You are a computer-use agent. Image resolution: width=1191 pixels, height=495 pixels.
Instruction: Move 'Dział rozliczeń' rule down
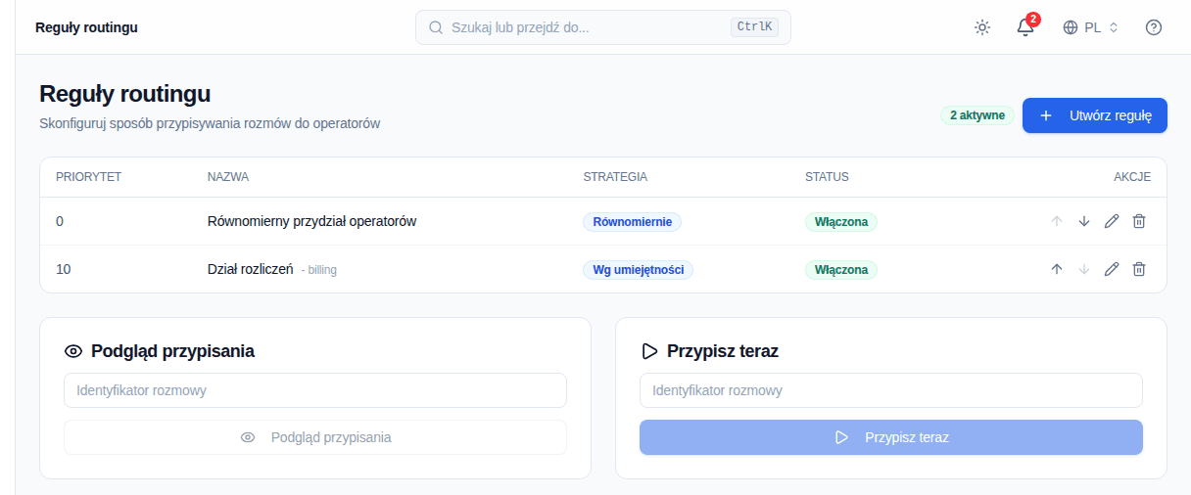click(1084, 269)
